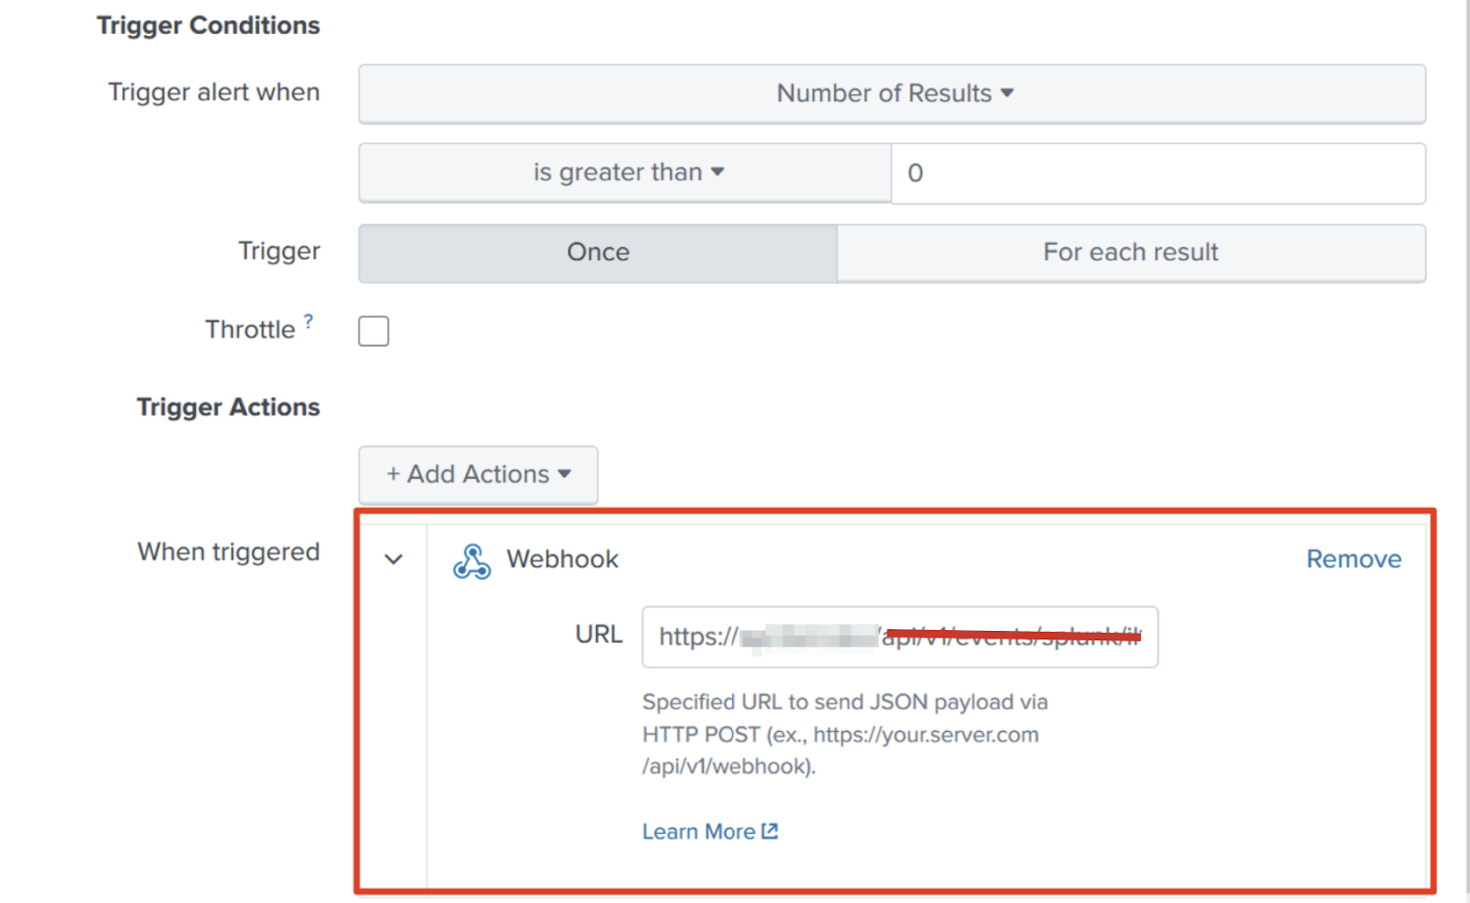Select the Once trigger option
Image resolution: width=1470 pixels, height=903 pixels.
pyautogui.click(x=597, y=253)
